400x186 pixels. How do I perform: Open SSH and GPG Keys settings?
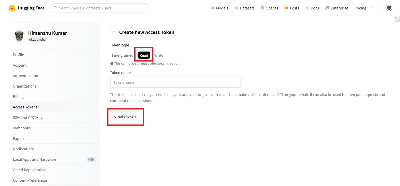tap(29, 118)
